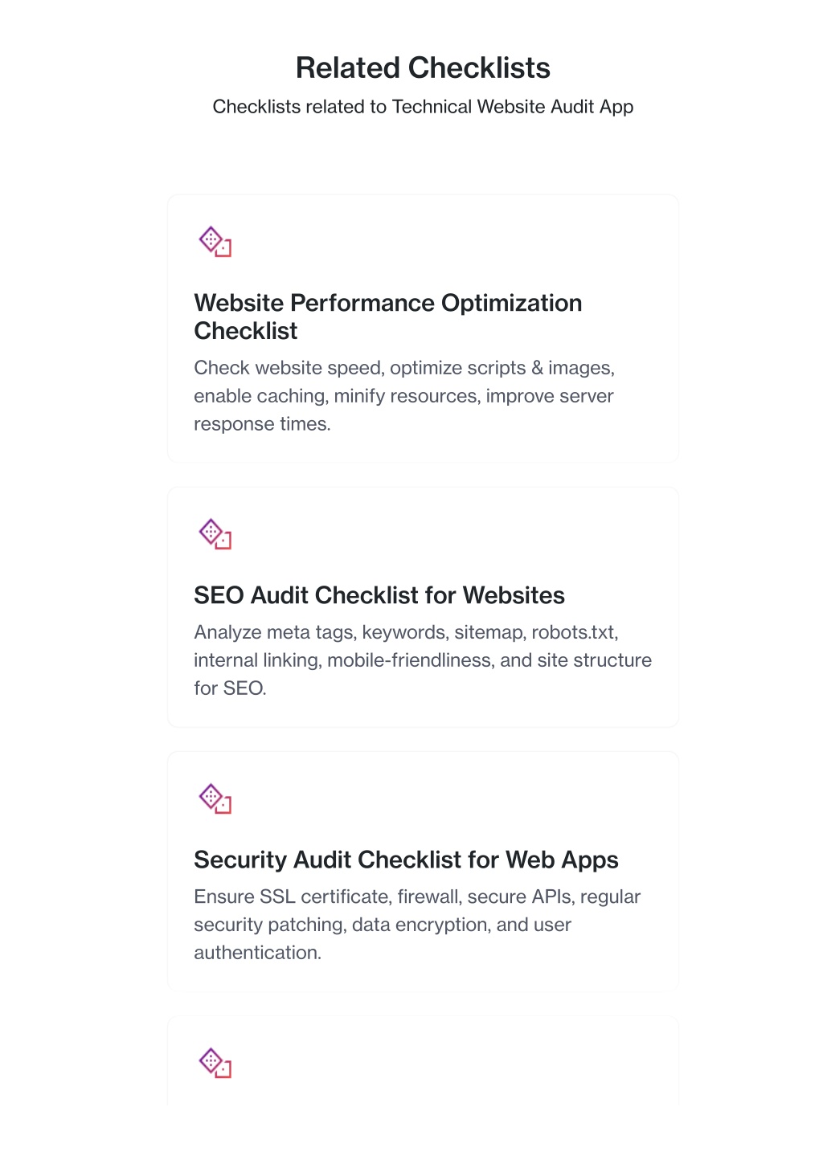Viewport: 823px width, 1164px height.
Task: Click the Security Audit Checklist card icon
Action: click(215, 798)
